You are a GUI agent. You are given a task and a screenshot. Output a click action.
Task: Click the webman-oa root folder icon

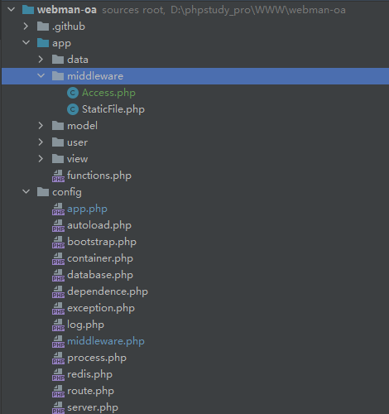pos(28,10)
